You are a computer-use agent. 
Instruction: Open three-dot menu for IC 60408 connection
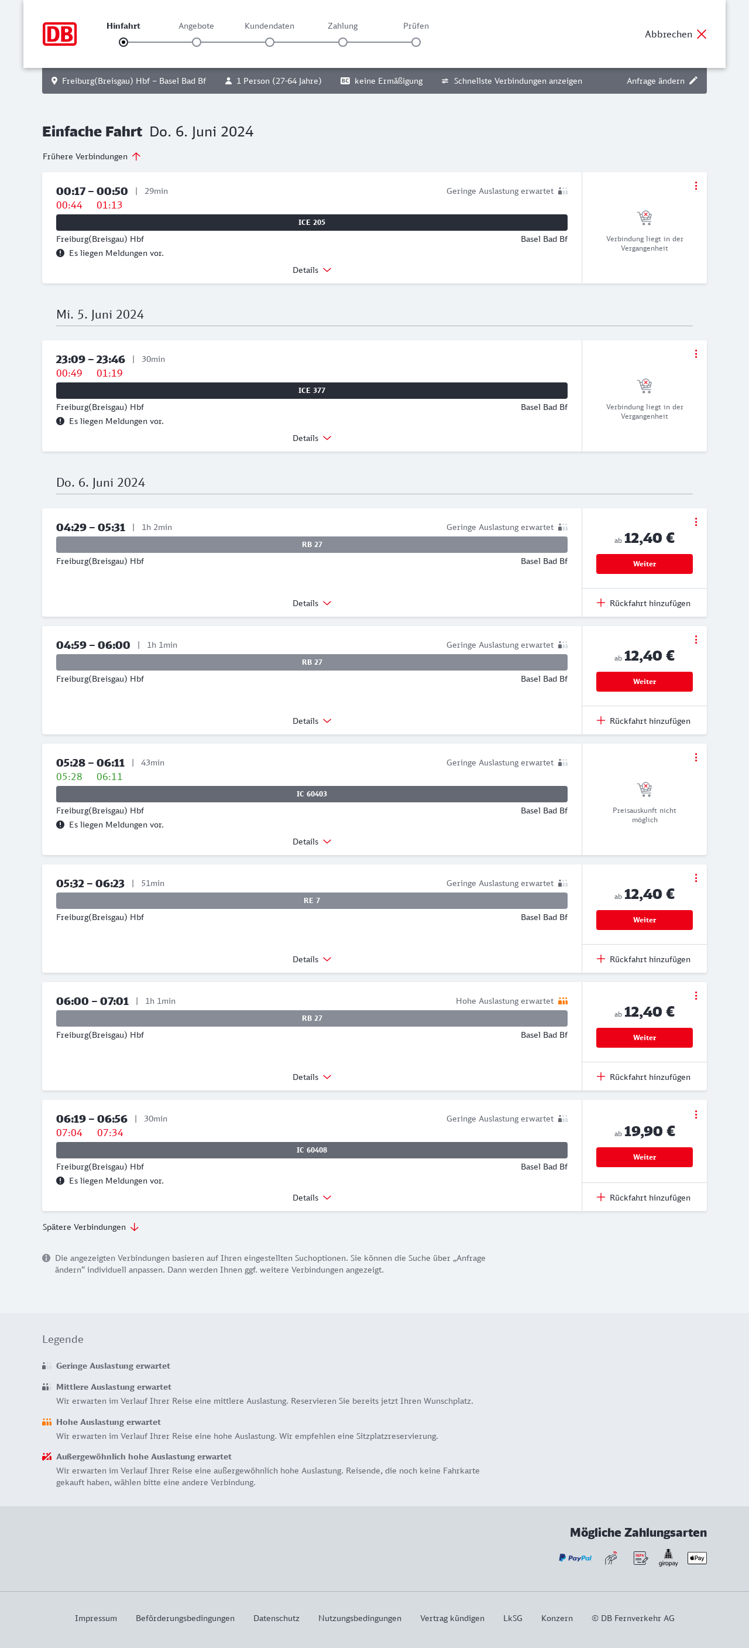pyautogui.click(x=695, y=1114)
